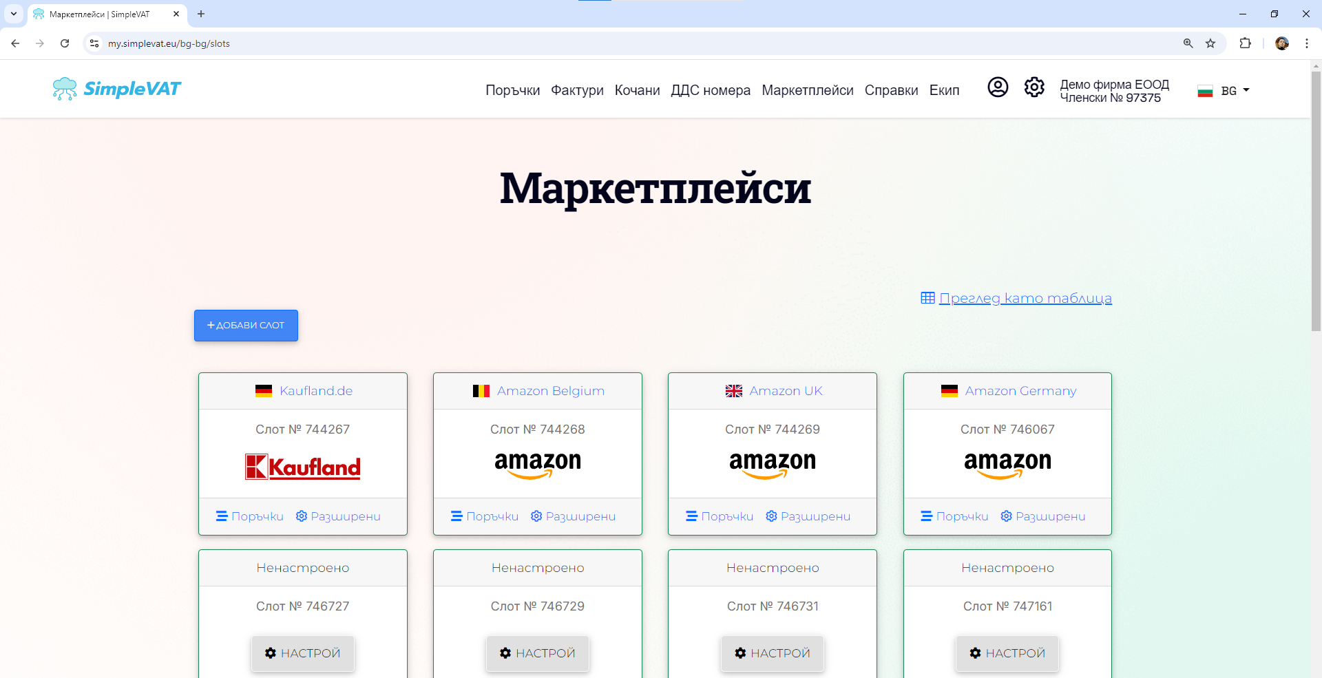Open the Amazon Germany slot title link
The image size is (1322, 678).
pyautogui.click(x=1020, y=391)
